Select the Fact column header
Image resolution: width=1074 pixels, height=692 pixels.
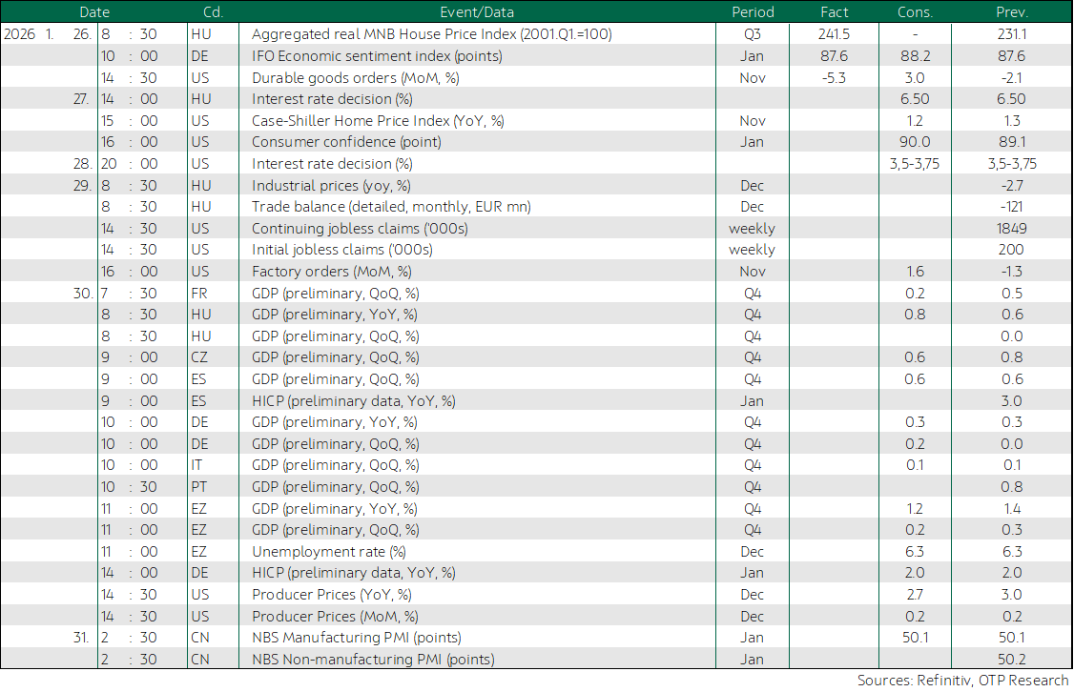[x=834, y=11]
